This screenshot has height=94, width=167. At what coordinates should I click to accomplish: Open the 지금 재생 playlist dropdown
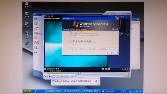(123, 13)
